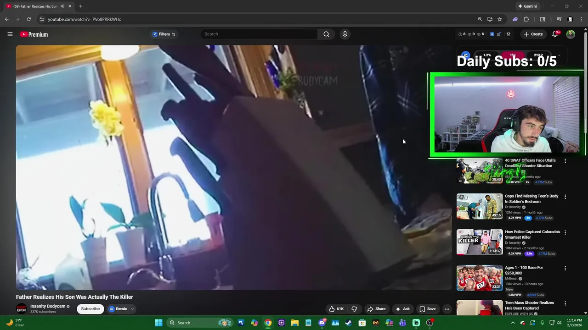The image size is (588, 330).
Task: Open the vidIQ trophy icon
Action: point(508,34)
